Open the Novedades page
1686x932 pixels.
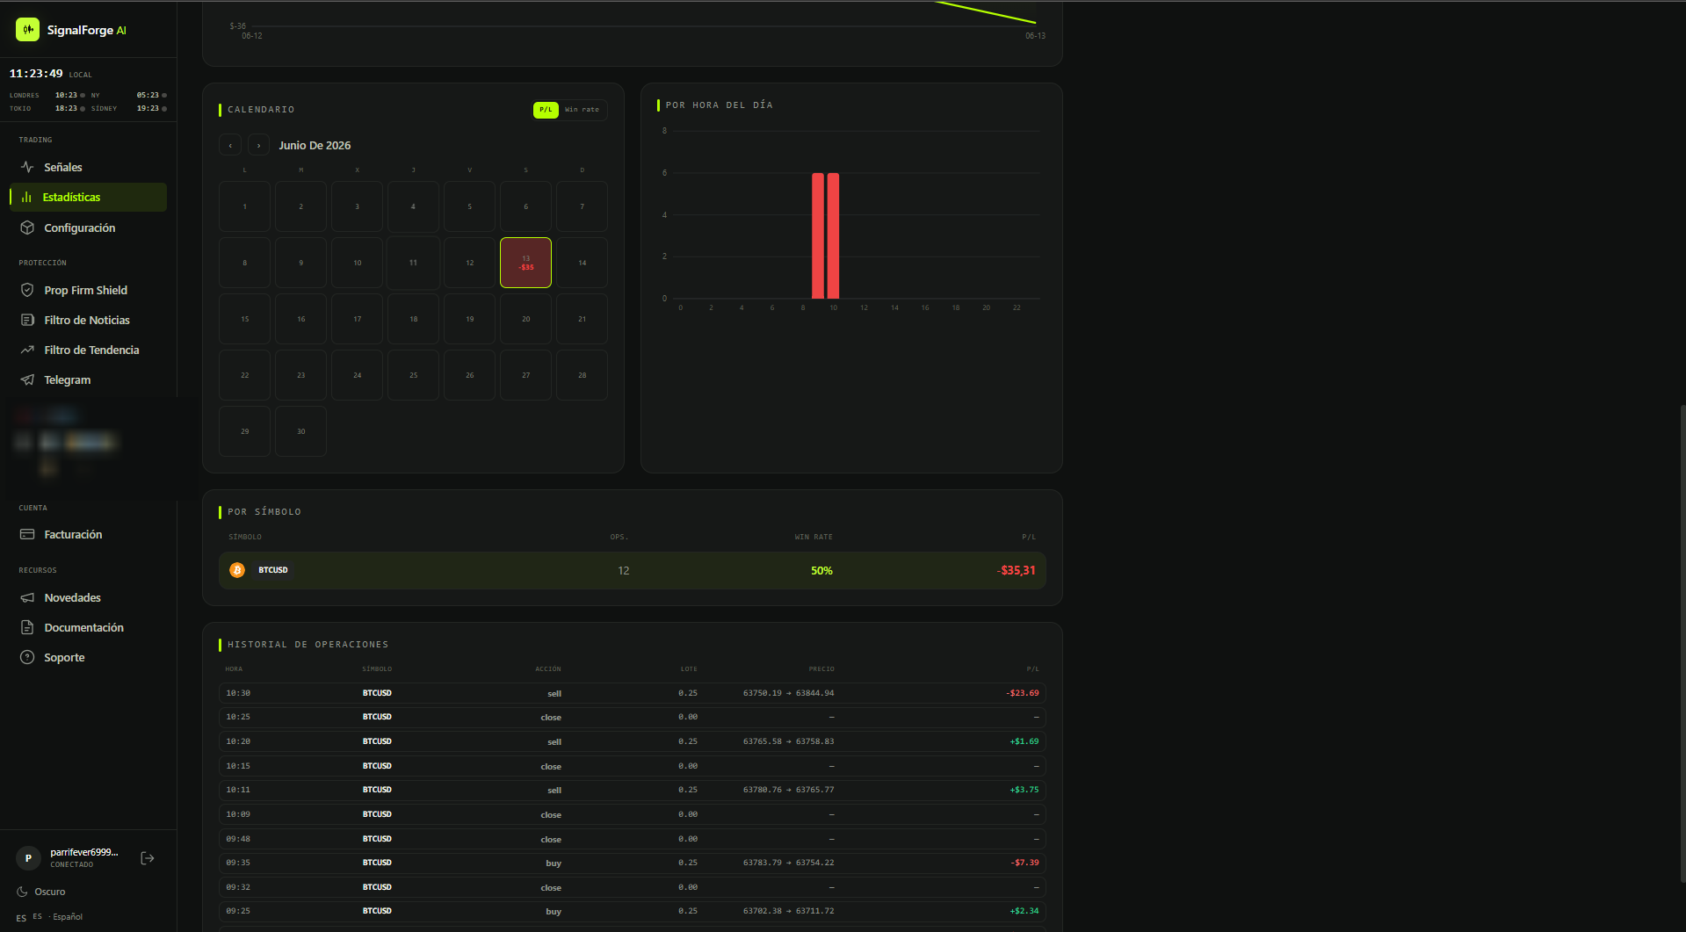(88, 597)
